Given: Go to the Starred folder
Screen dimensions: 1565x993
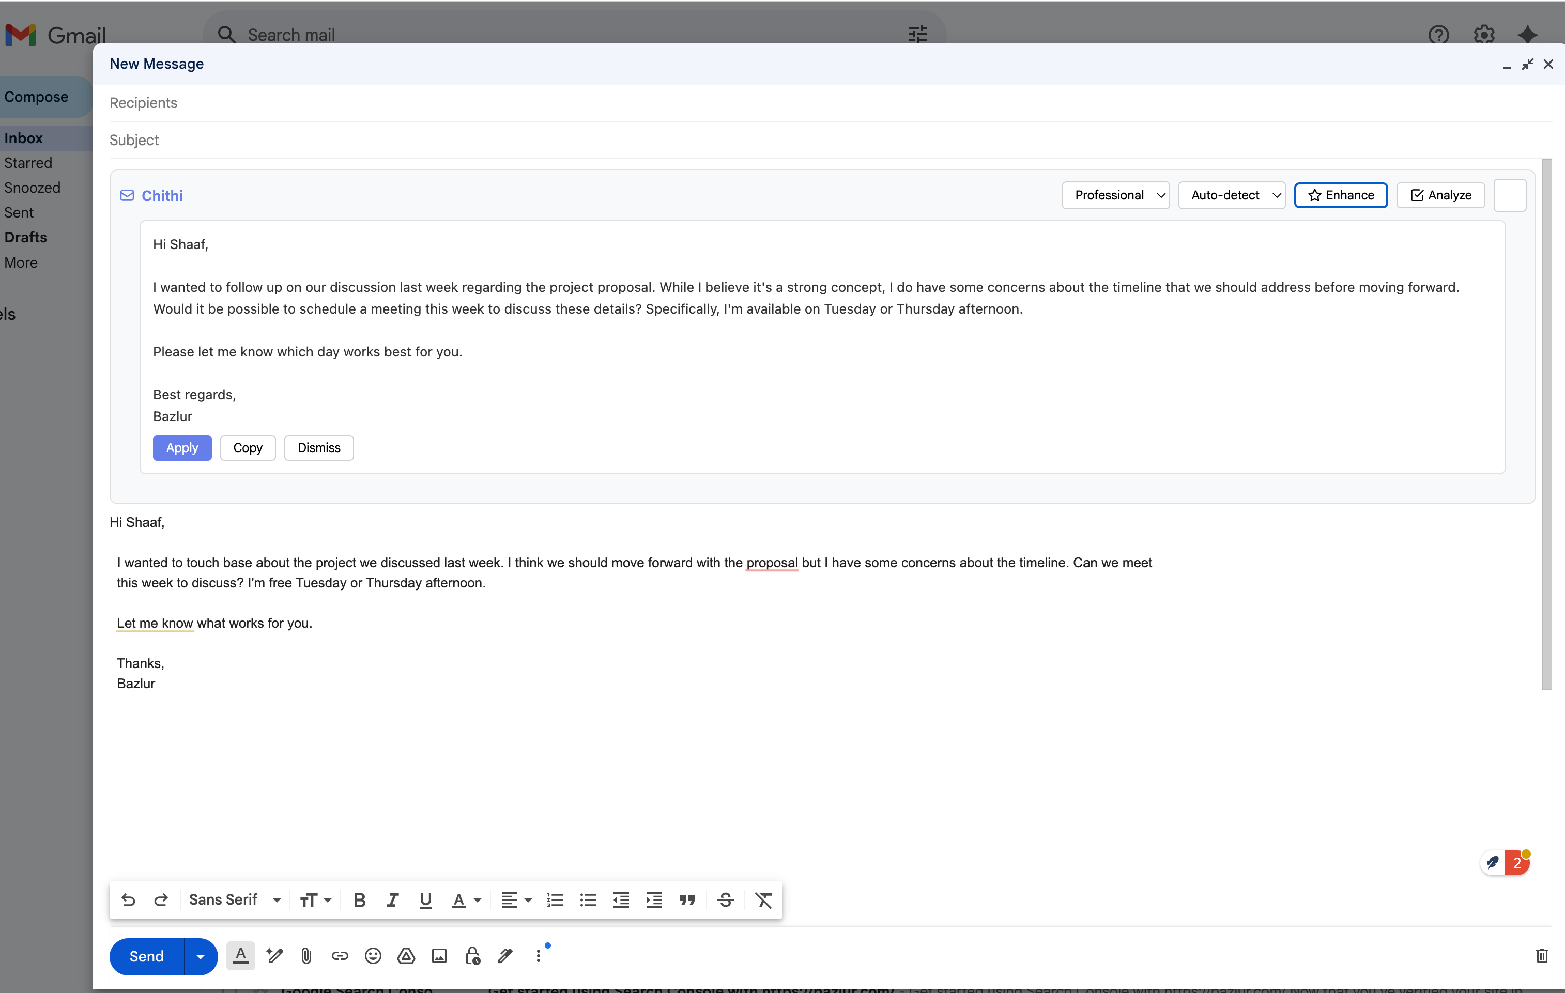Looking at the screenshot, I should (28, 162).
